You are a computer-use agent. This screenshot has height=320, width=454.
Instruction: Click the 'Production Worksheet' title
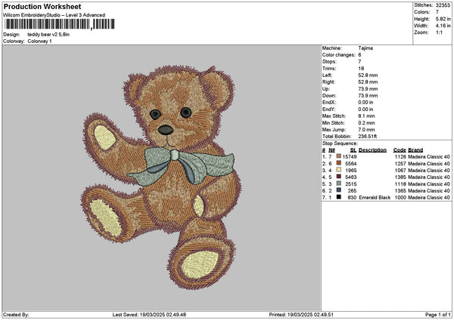pyautogui.click(x=42, y=6)
